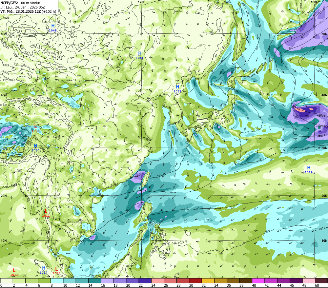Select the 20N label on the right edge
The height and width of the screenshot is (288, 328).
(324, 196)
